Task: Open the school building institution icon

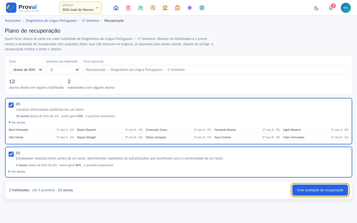Action: [165, 8]
